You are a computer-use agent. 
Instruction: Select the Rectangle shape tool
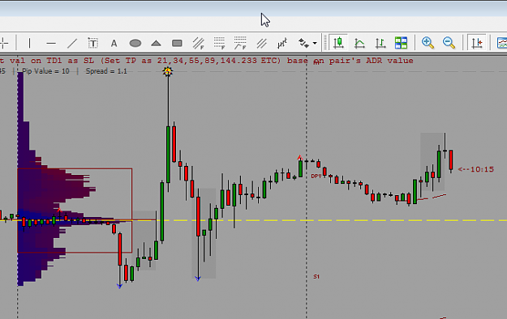click(177, 43)
